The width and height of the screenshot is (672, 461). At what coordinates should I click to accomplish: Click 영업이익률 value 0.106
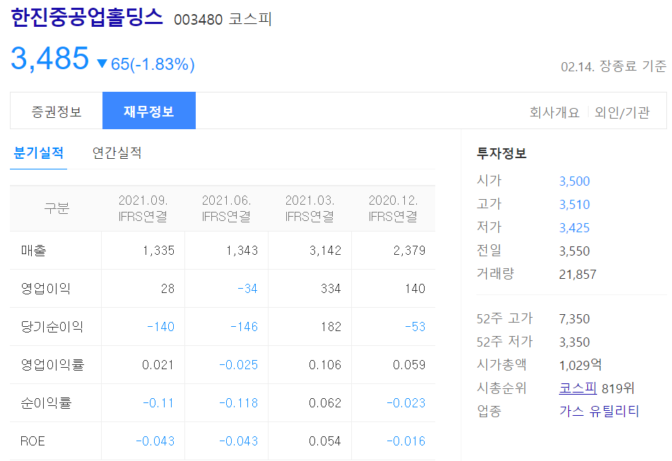tap(325, 365)
